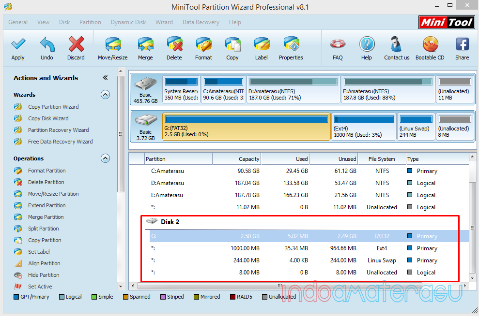
Task: Click the Undo arrow icon
Action: (47, 44)
